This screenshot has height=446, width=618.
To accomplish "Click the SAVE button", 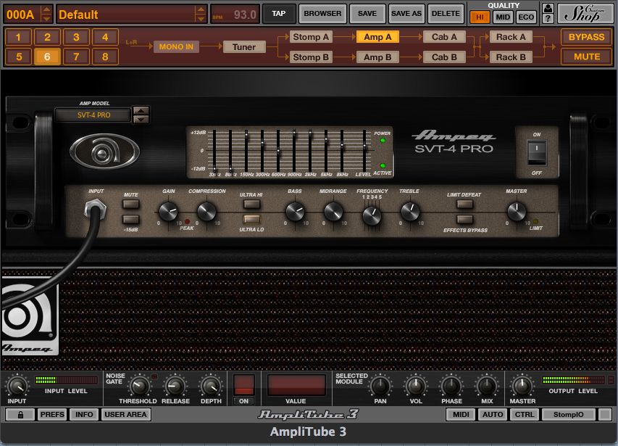I will point(367,13).
